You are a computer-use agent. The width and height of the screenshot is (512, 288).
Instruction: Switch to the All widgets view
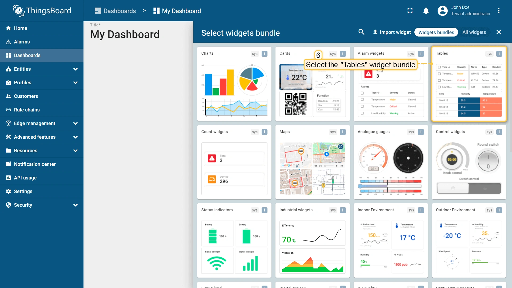pyautogui.click(x=474, y=32)
